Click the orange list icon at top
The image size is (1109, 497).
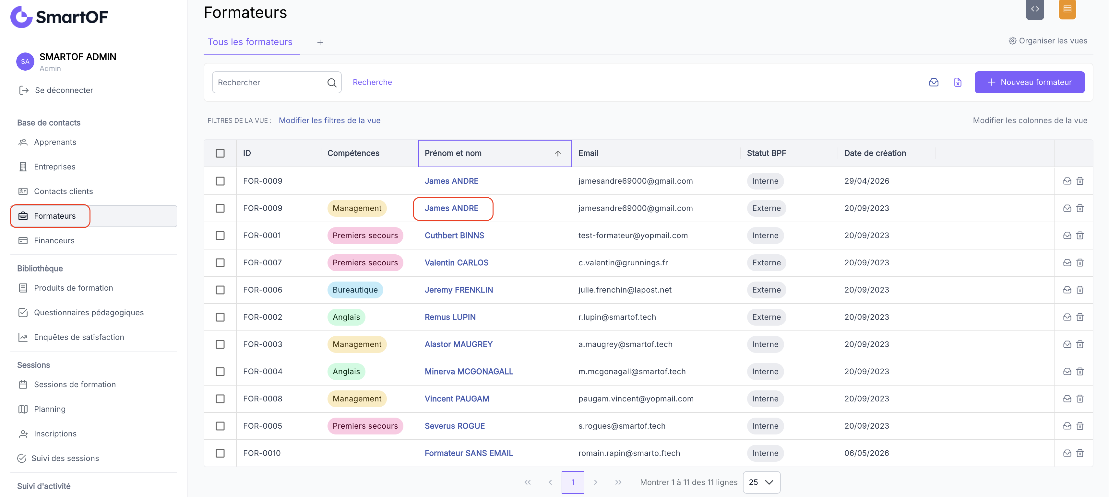click(x=1067, y=9)
